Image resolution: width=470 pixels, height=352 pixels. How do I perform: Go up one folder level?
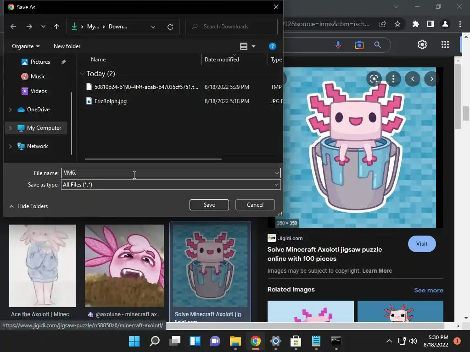(56, 27)
